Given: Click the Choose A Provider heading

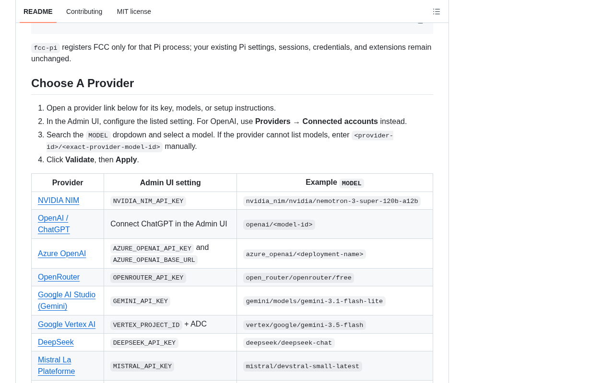Looking at the screenshot, I should point(83,83).
